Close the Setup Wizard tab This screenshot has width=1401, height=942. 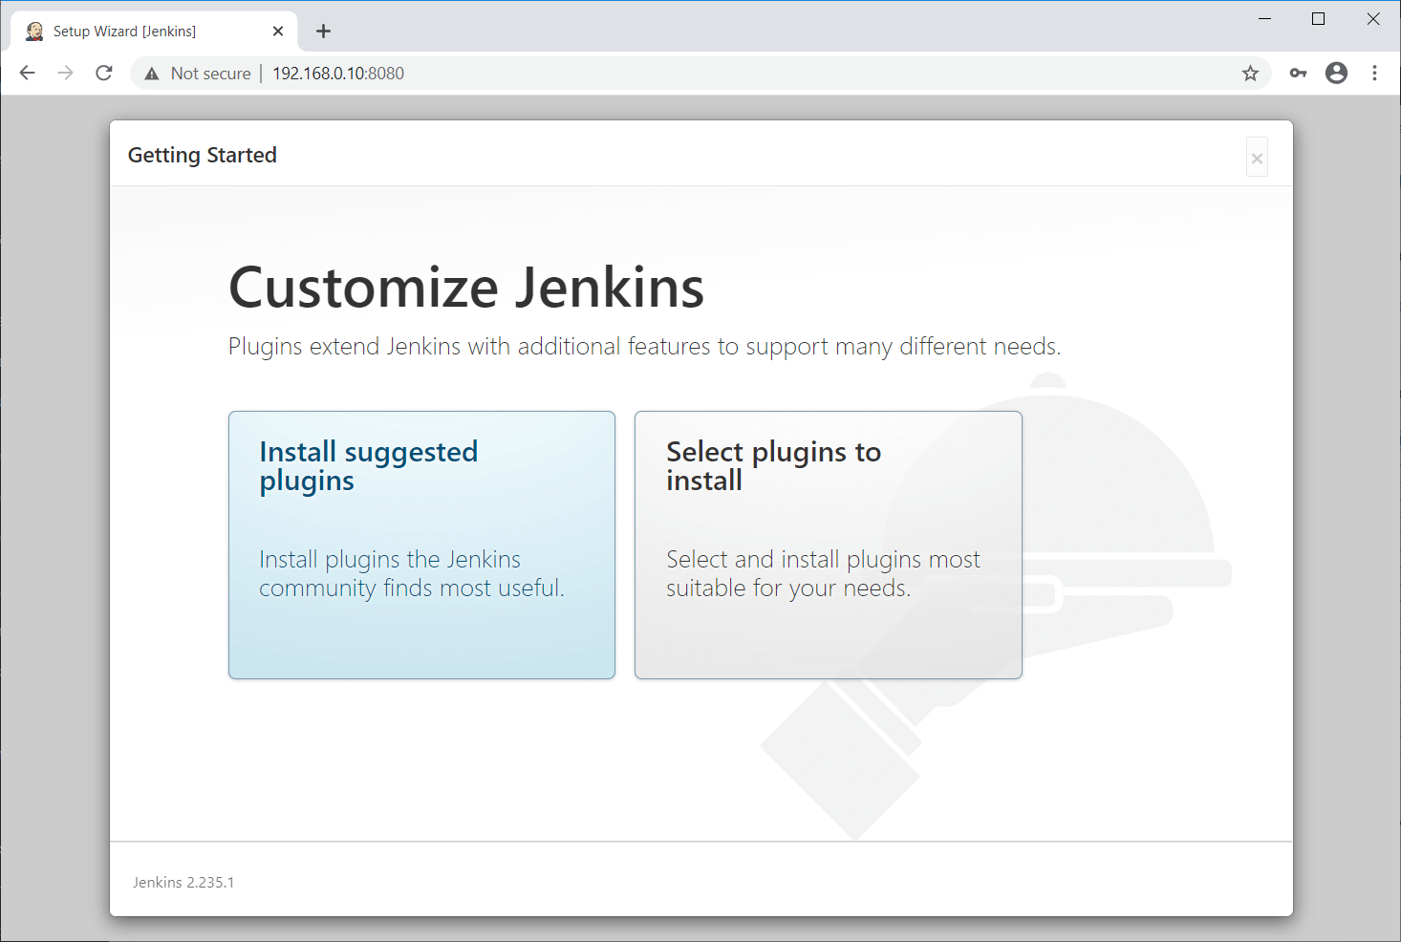[278, 32]
